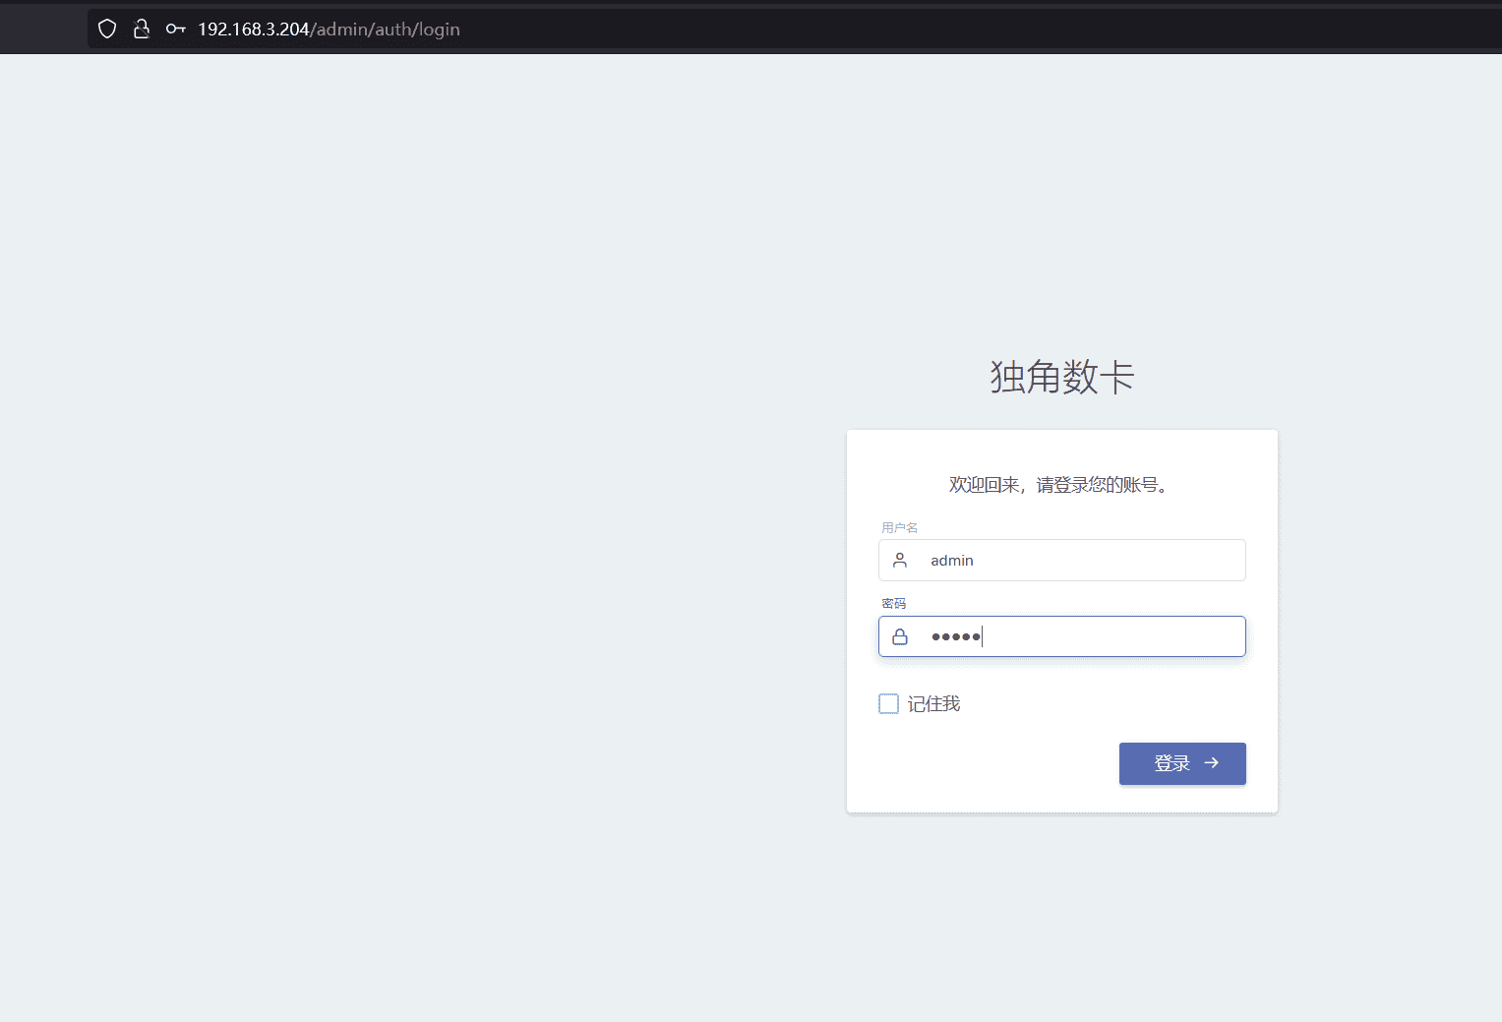Click the padlock to check connection status
This screenshot has width=1502, height=1022.
point(141,29)
